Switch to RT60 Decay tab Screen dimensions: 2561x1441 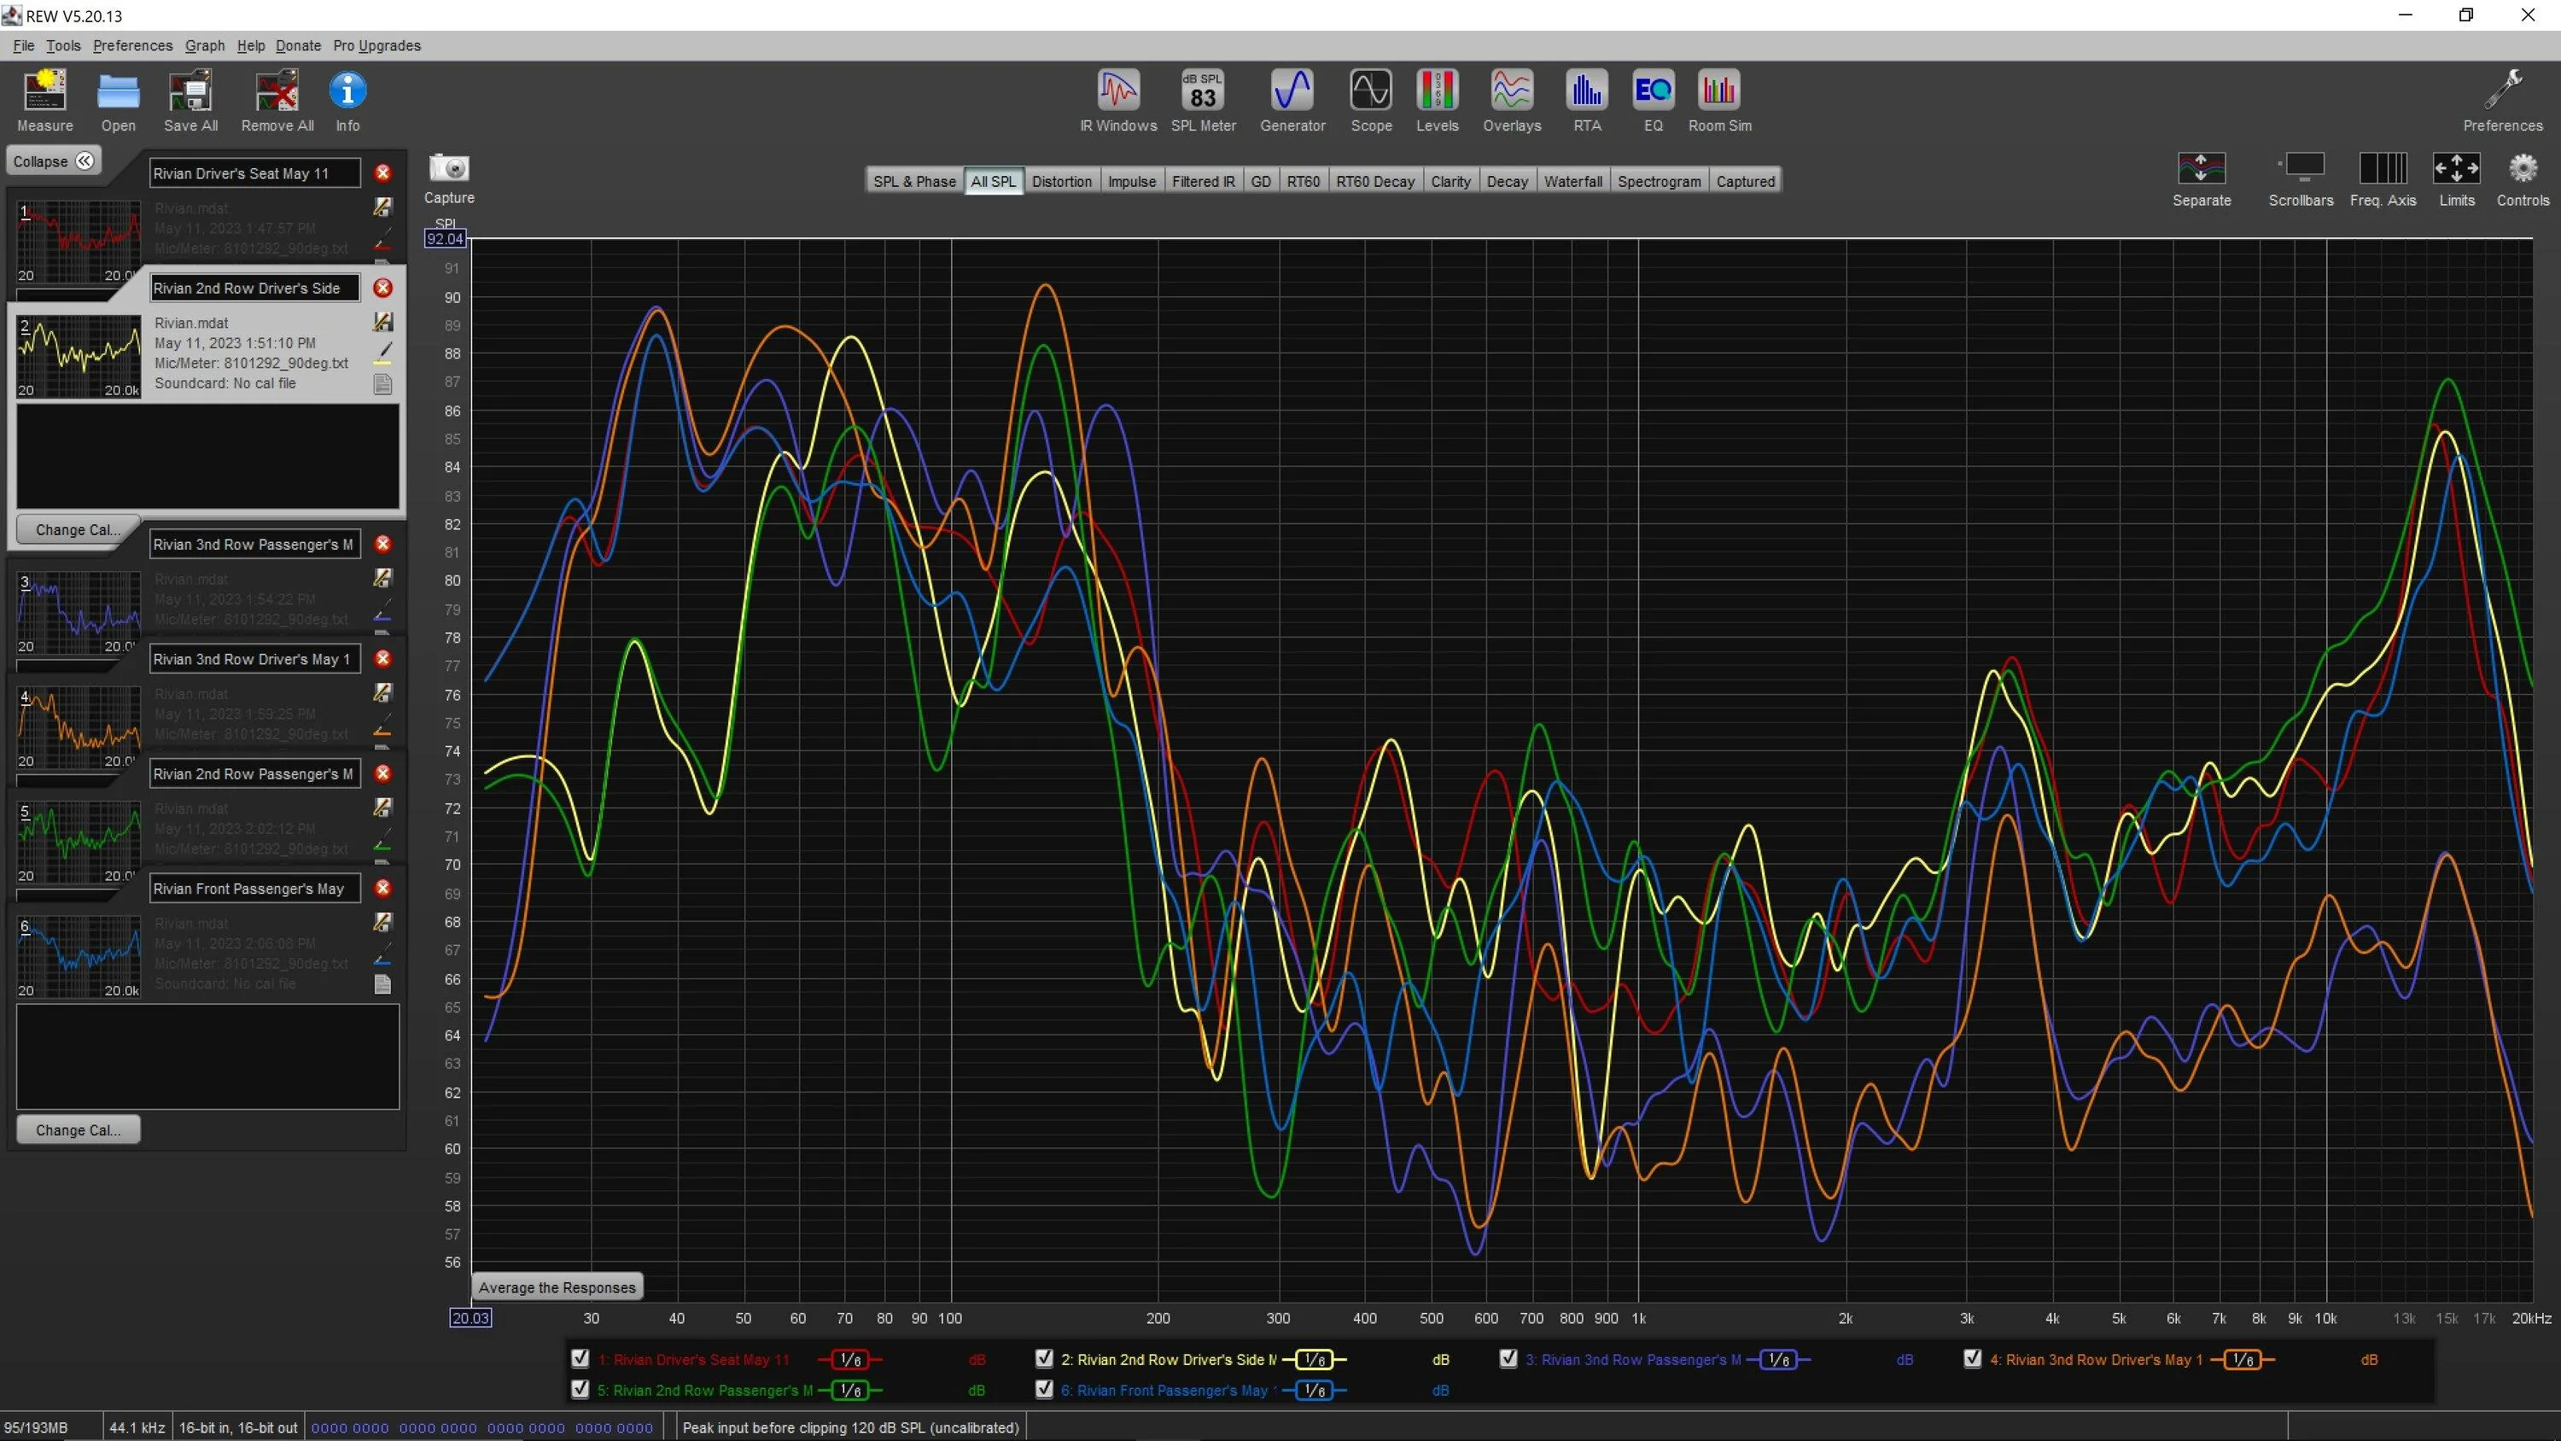pyautogui.click(x=1375, y=181)
